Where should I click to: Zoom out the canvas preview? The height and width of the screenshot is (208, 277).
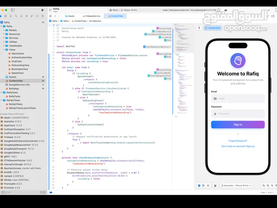[x=264, y=185]
